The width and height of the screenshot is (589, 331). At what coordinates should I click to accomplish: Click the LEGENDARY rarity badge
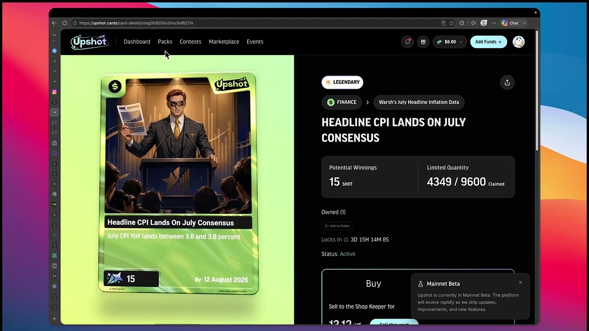tap(342, 82)
